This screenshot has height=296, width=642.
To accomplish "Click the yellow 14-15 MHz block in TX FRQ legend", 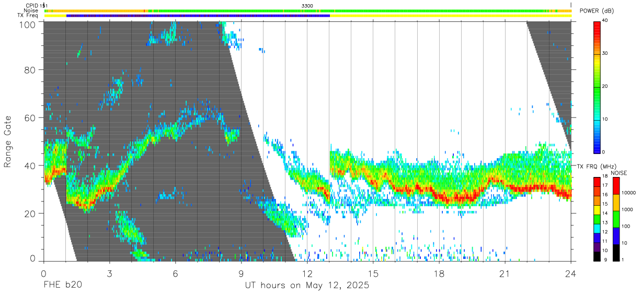I will coord(597,210).
